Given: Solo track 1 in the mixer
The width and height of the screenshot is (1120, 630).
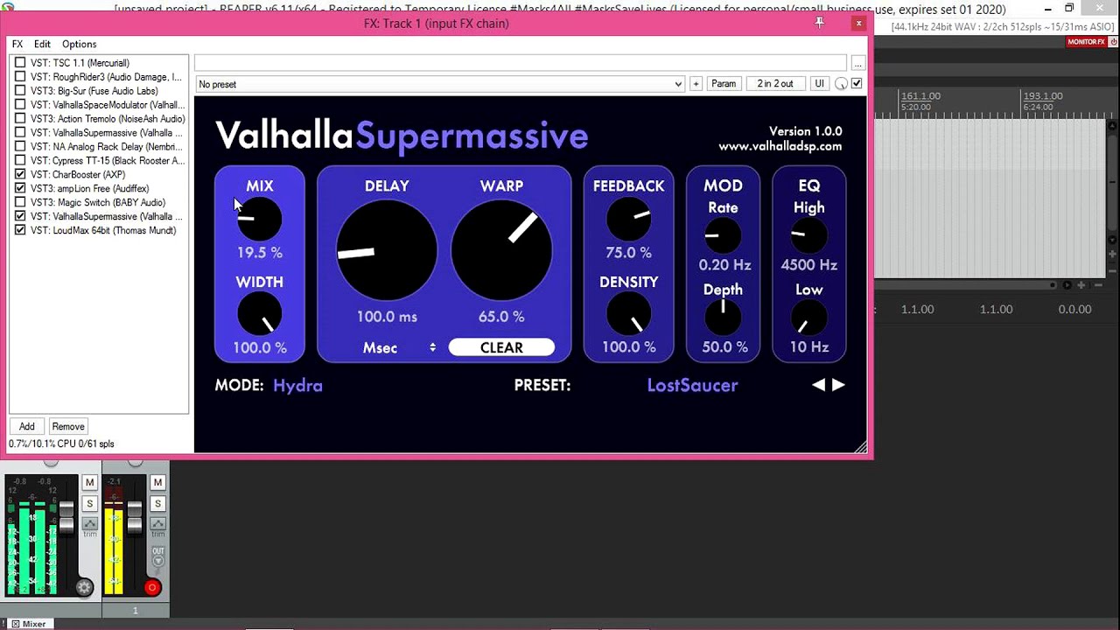Looking at the screenshot, I should (157, 504).
